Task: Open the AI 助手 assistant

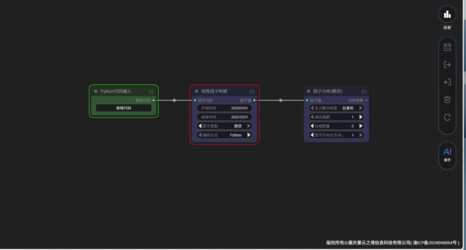Action: click(x=447, y=155)
